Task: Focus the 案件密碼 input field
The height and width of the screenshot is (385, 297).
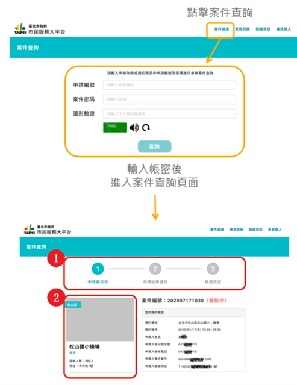Action: 170,99
